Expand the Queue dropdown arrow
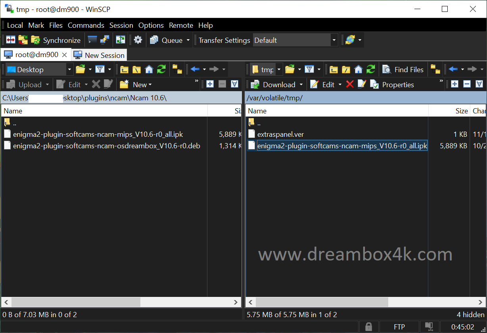 point(188,40)
